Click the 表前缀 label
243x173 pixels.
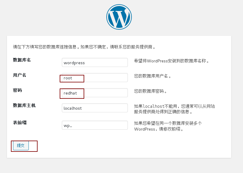click(x=20, y=123)
